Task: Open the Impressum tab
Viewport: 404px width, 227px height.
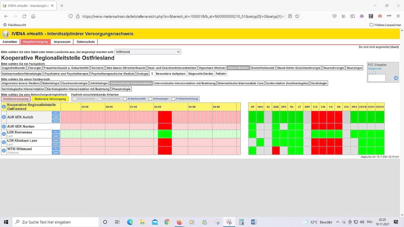Action: click(x=62, y=42)
